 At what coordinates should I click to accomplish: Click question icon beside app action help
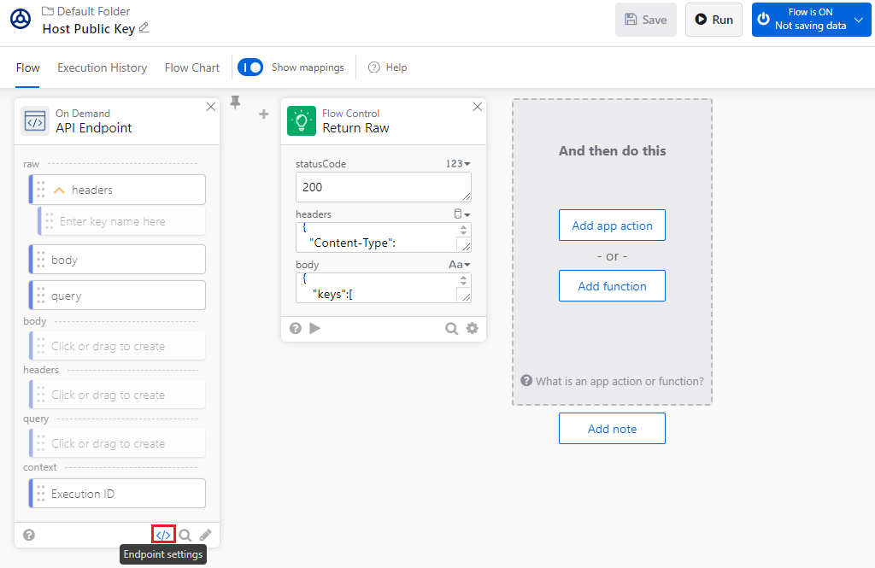point(526,381)
